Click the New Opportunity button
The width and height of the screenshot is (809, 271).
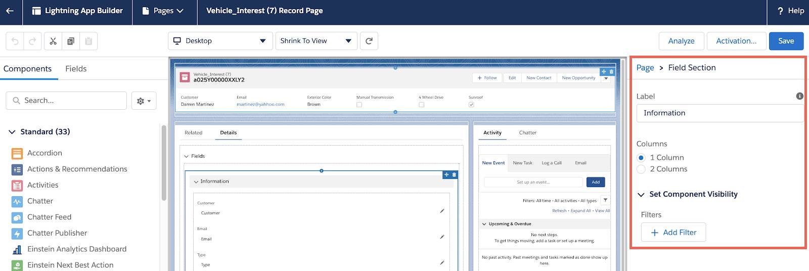click(x=578, y=78)
